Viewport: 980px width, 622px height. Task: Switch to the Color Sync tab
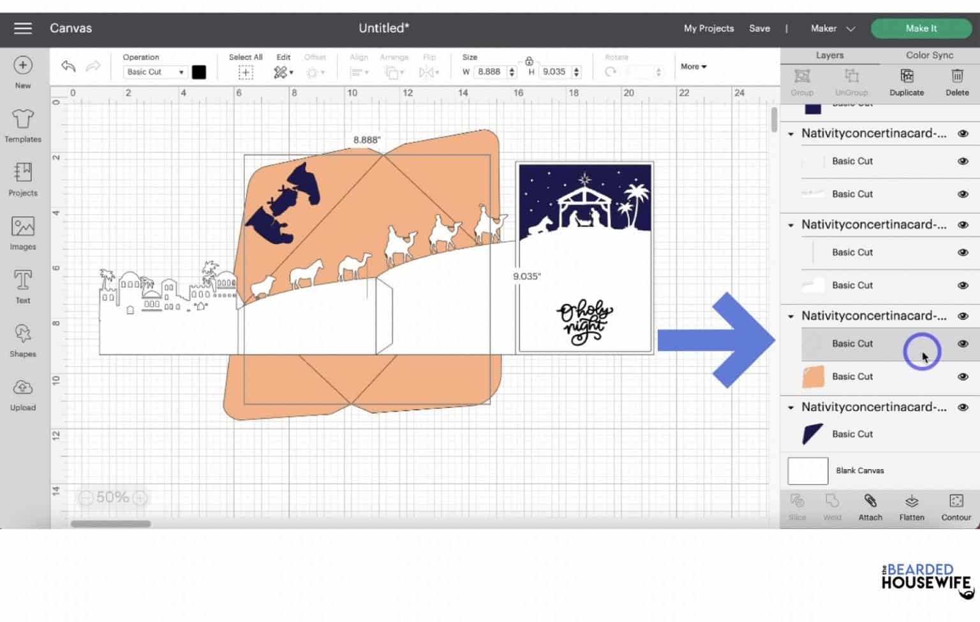(929, 55)
